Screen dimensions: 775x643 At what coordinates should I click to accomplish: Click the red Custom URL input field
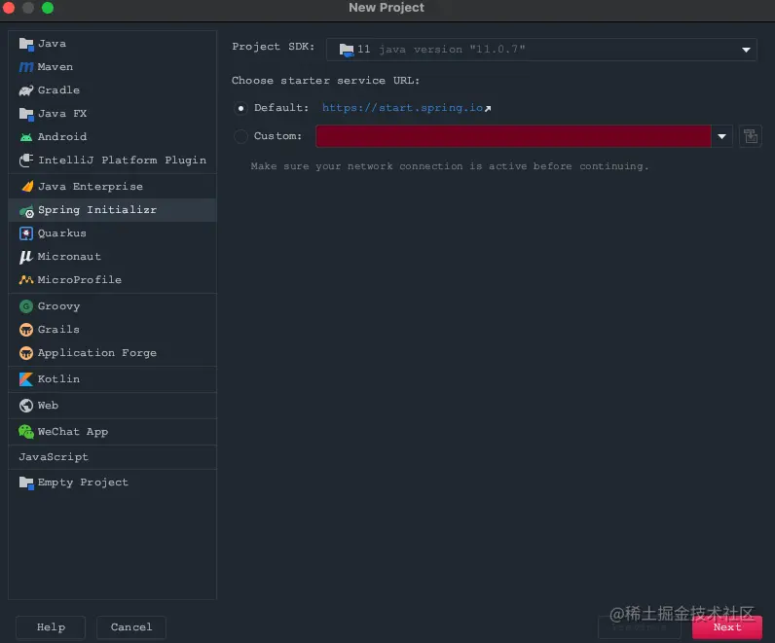pos(513,136)
